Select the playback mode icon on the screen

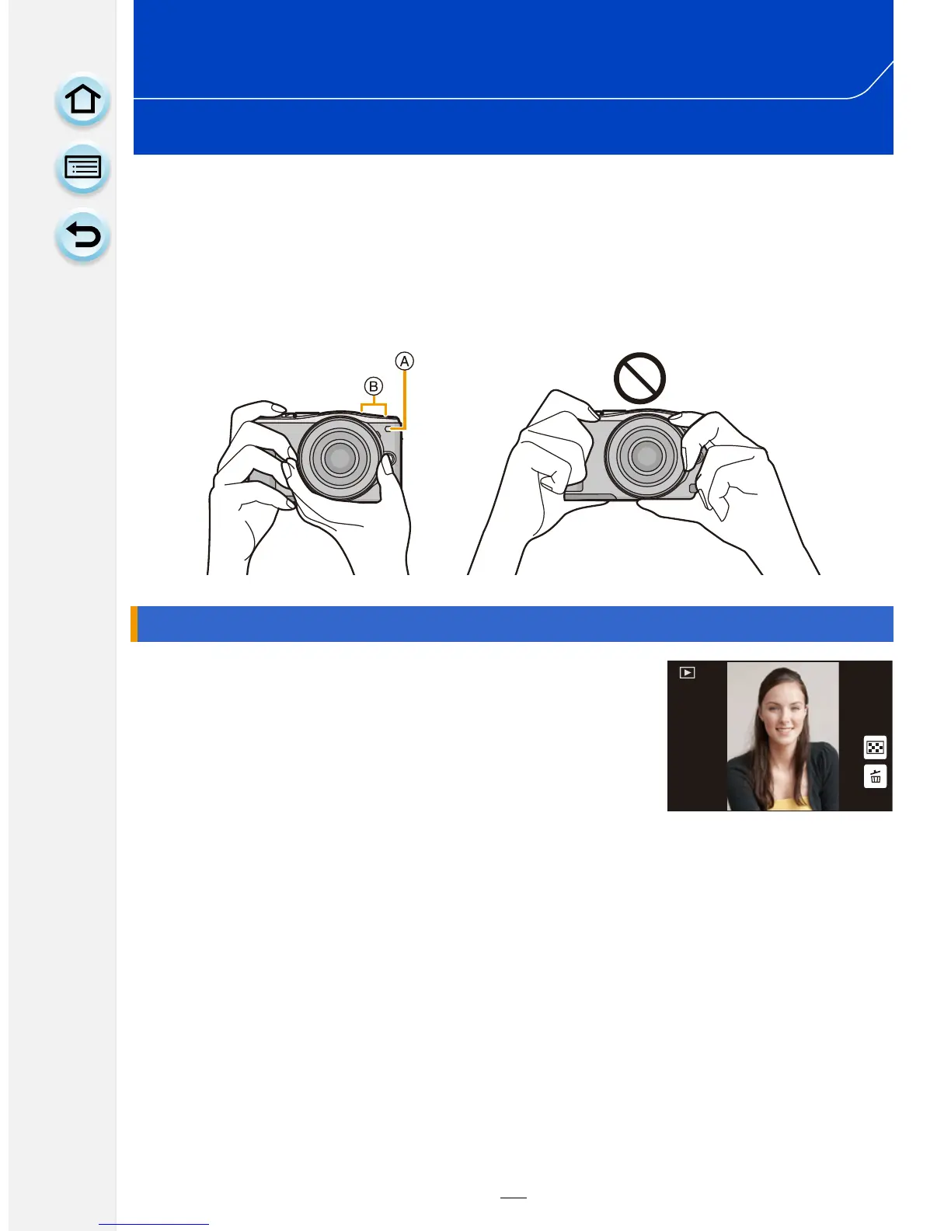pos(687,673)
